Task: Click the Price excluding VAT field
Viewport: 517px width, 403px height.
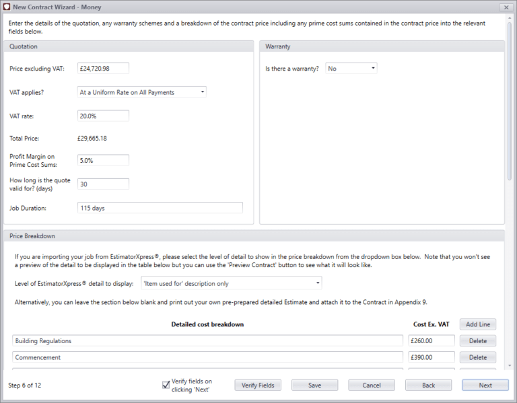Action: (103, 69)
